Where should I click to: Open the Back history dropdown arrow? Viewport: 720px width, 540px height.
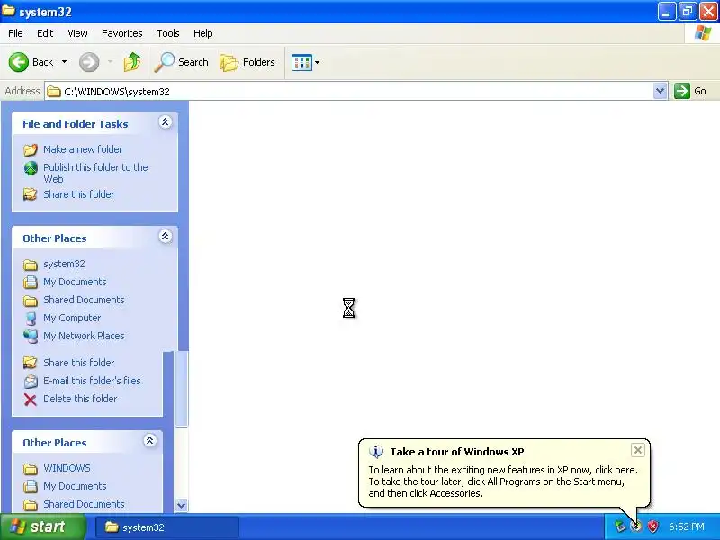click(x=64, y=62)
